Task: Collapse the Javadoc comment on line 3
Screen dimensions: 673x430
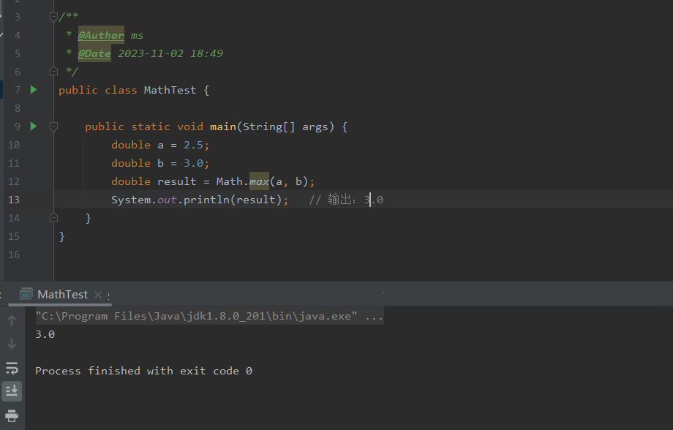Action: (x=53, y=16)
